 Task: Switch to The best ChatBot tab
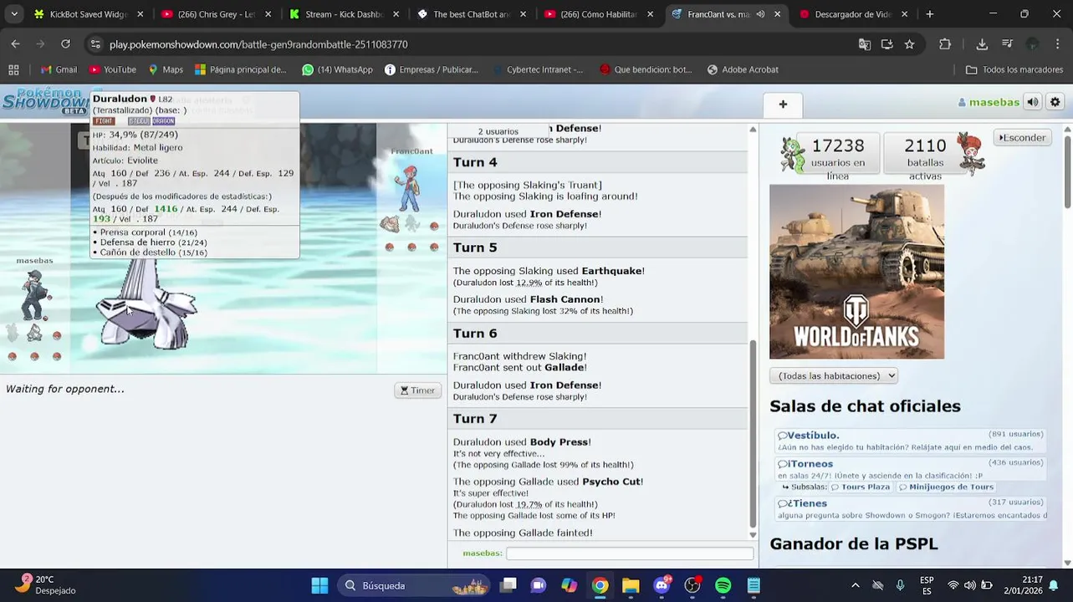[472, 14]
